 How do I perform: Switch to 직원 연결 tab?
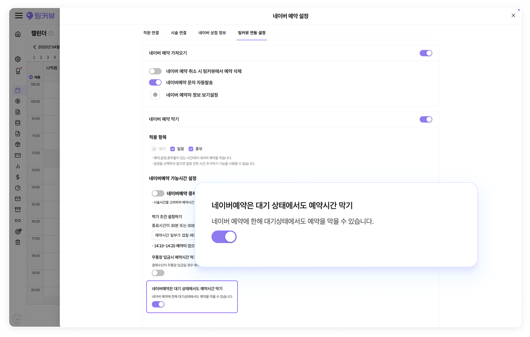[x=151, y=33]
